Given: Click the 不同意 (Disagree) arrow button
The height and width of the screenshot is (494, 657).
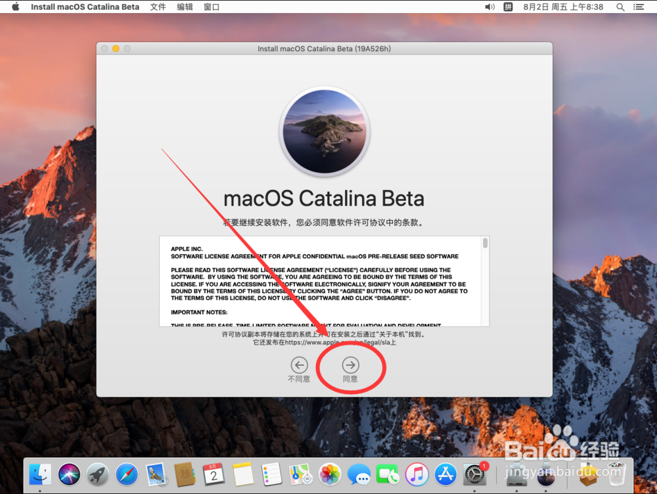Looking at the screenshot, I should click(299, 365).
